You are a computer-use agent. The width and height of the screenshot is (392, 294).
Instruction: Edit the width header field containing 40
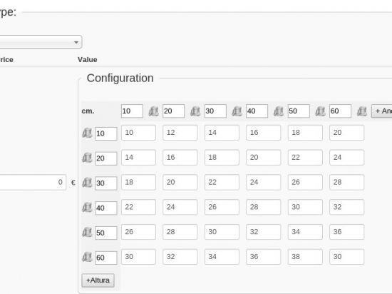(x=257, y=111)
